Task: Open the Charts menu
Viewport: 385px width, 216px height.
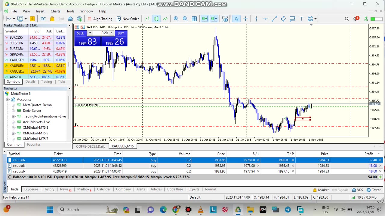Action: pos(55,11)
